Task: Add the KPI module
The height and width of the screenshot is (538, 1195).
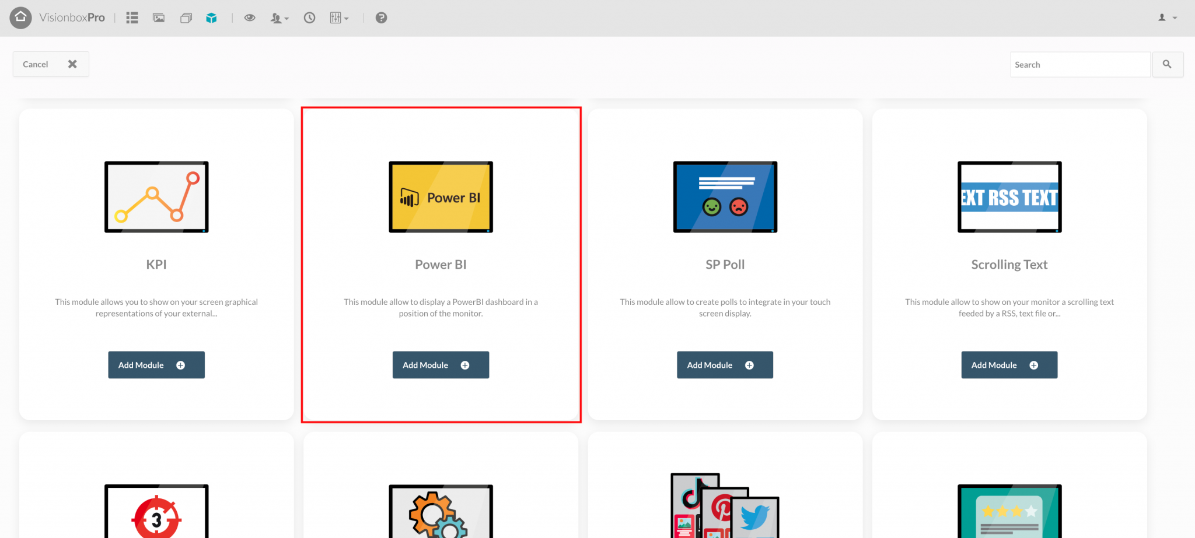Action: point(156,365)
